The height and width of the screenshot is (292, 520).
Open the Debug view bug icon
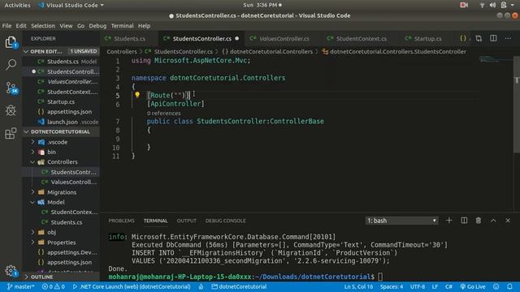pyautogui.click(x=11, y=110)
